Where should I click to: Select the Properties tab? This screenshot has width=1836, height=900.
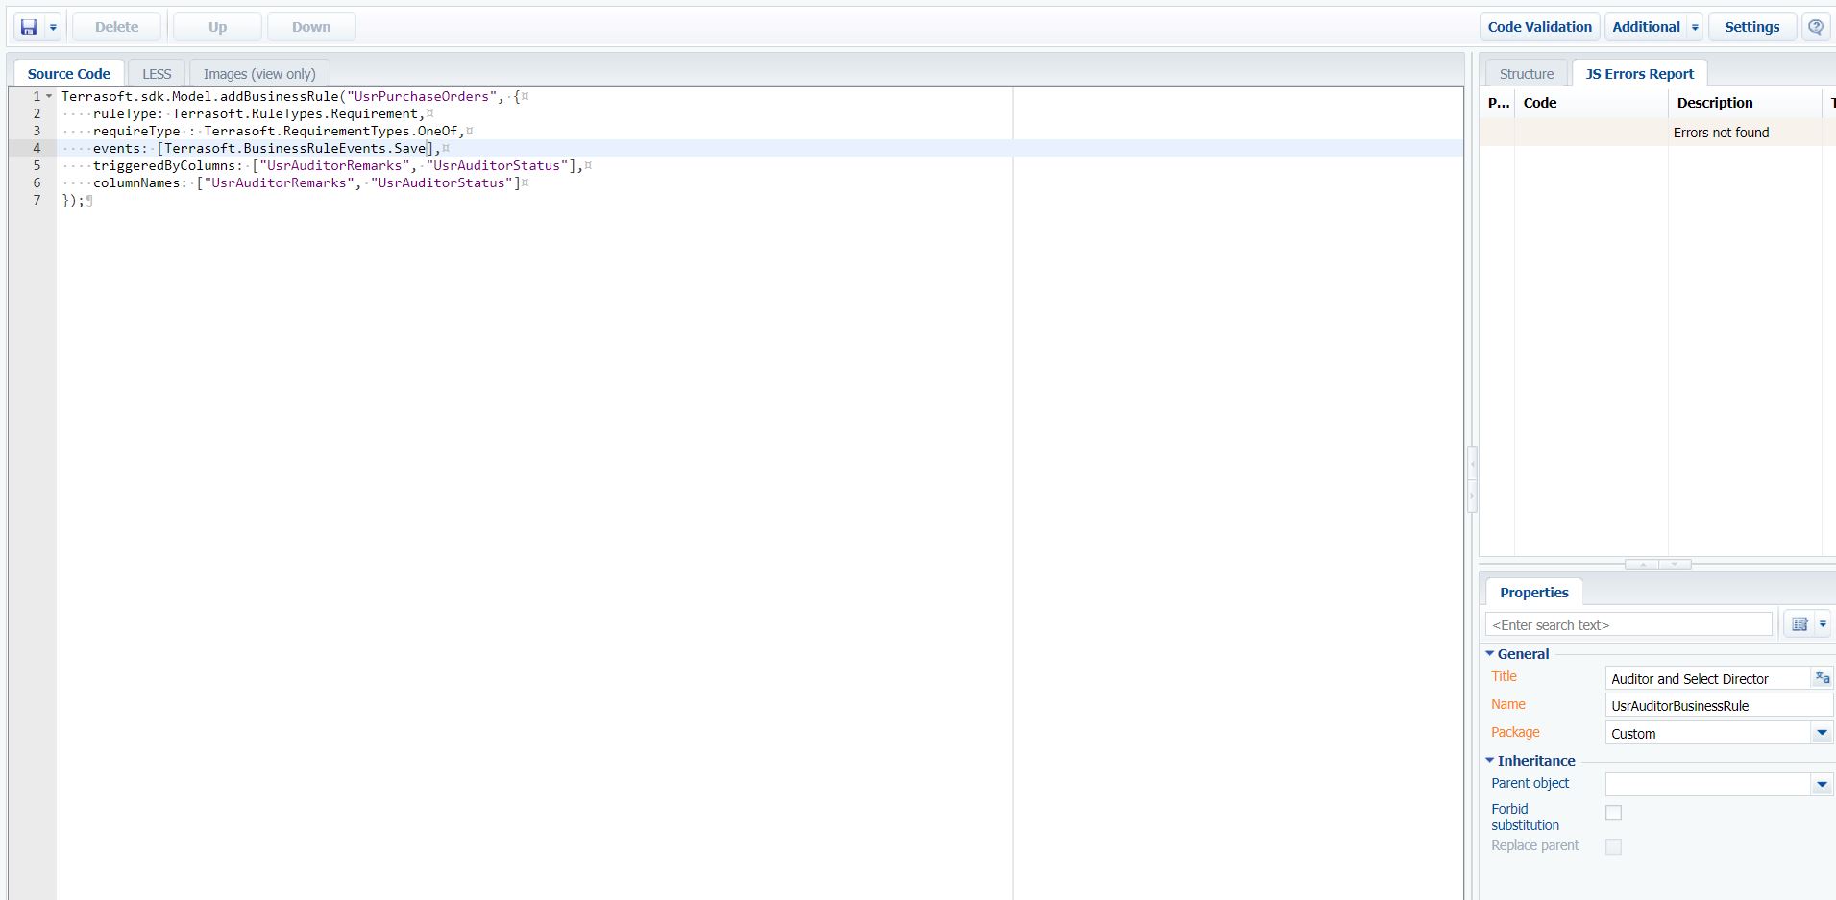[1533, 593]
